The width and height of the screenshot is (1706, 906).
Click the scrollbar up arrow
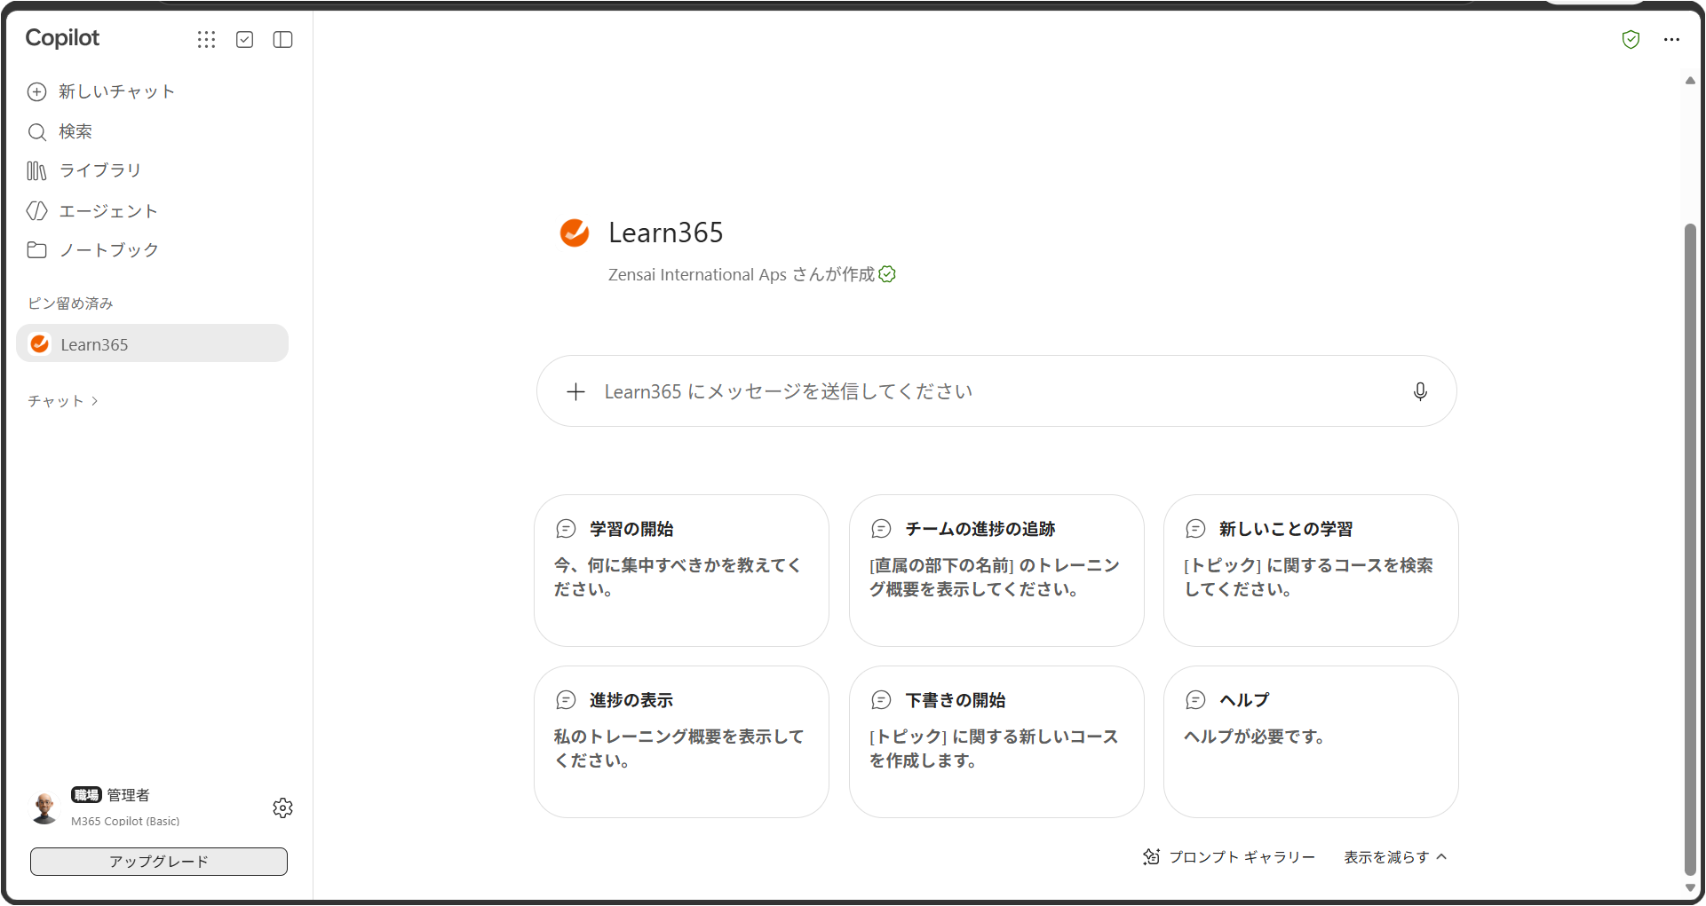(x=1690, y=81)
